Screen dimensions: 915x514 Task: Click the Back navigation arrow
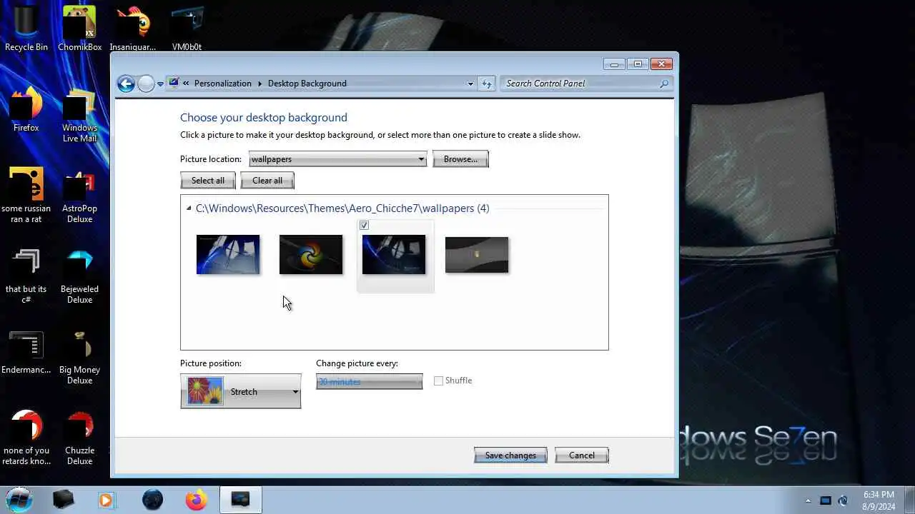(x=126, y=84)
